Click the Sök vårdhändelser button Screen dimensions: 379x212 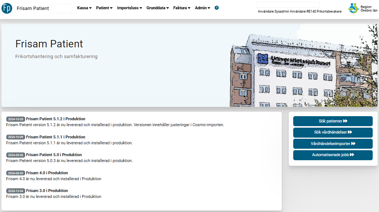point(333,132)
